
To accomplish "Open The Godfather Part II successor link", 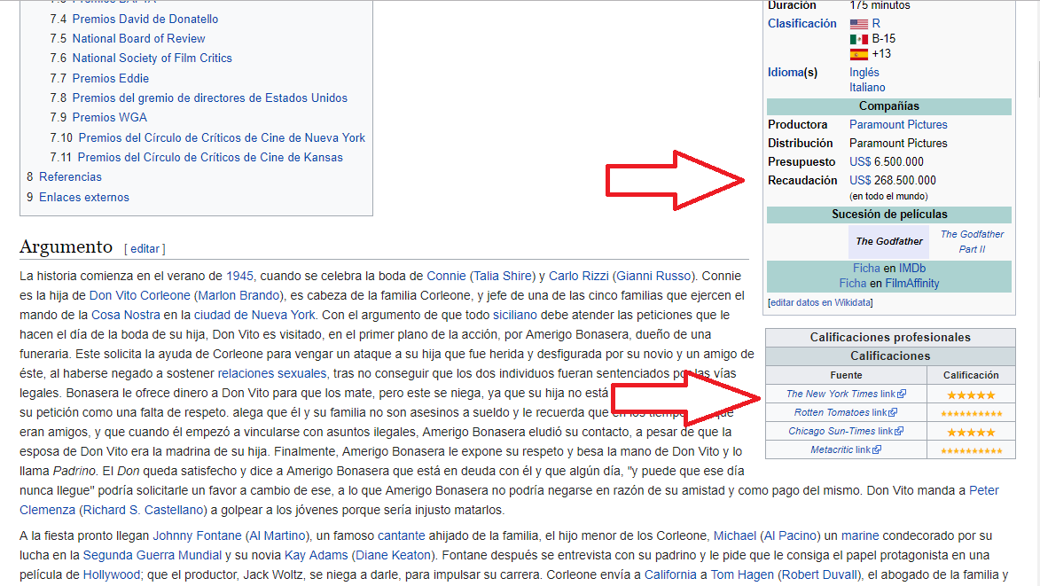I will pyautogui.click(x=973, y=242).
